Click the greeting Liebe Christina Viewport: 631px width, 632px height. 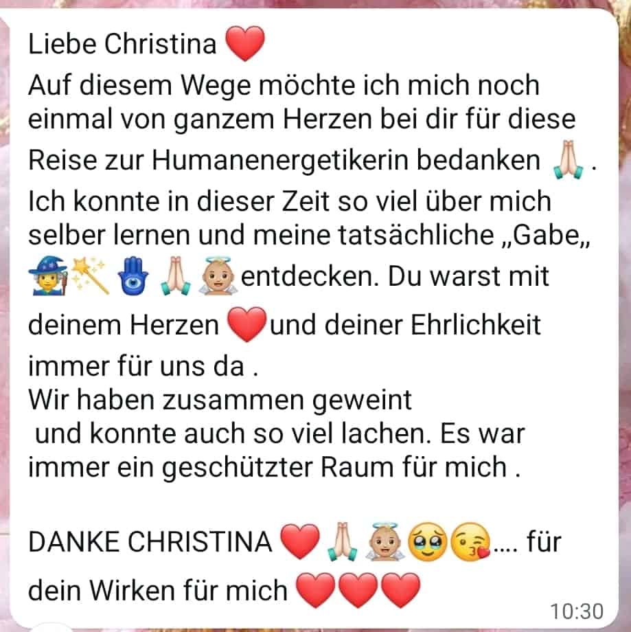[x=122, y=43]
